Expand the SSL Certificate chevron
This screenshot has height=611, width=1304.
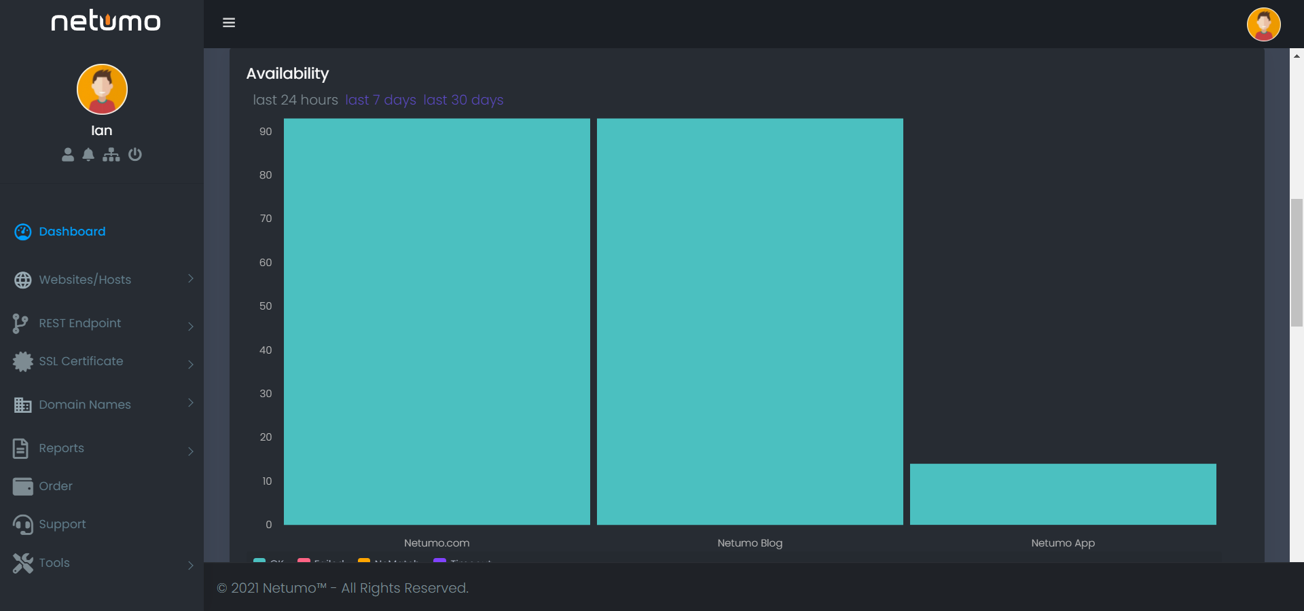(191, 365)
